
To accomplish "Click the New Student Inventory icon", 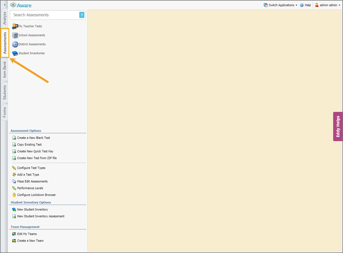I will (14, 209).
